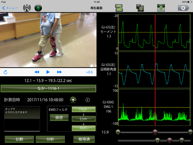The image size is (193, 145).
Task: Tap the 取得済 button
Action: point(84,139)
